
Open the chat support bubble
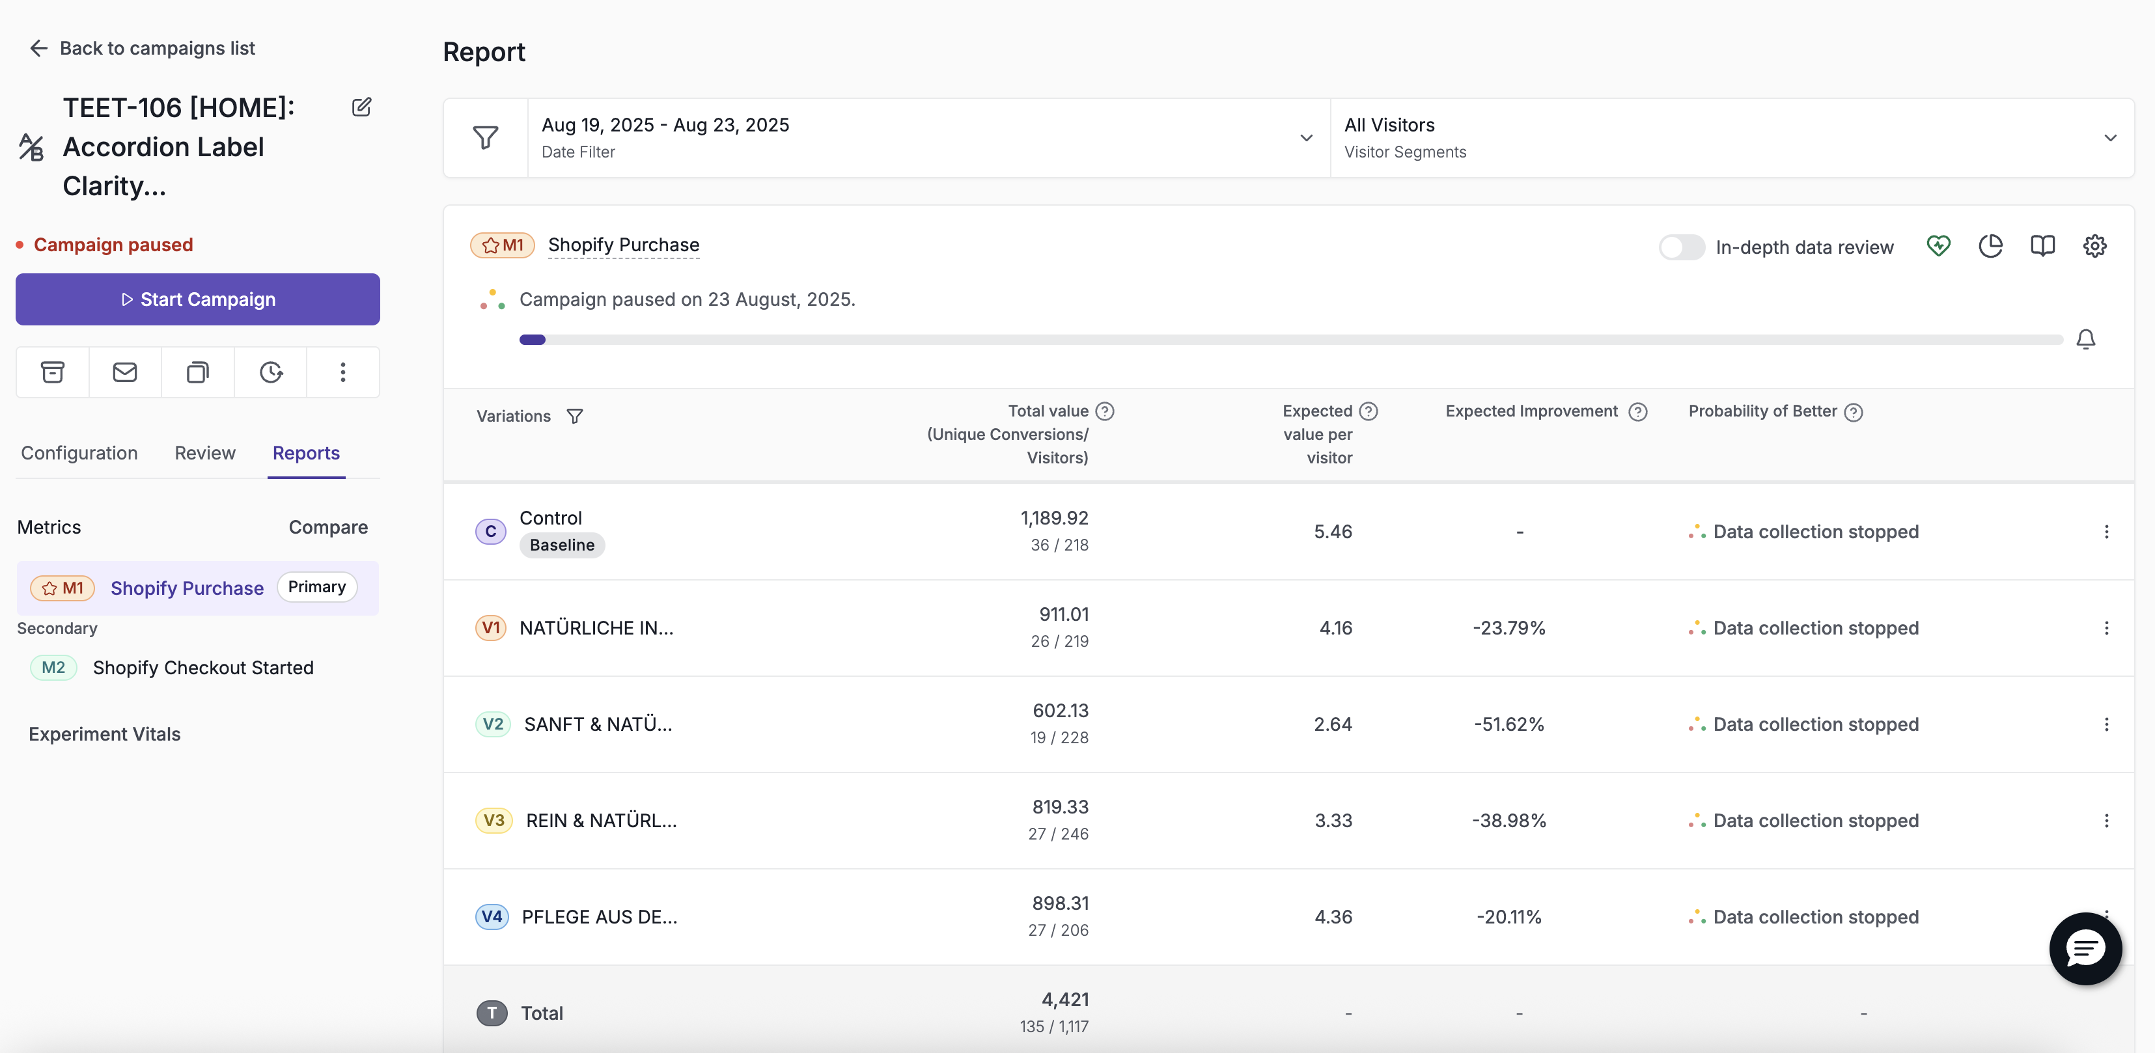(2085, 948)
